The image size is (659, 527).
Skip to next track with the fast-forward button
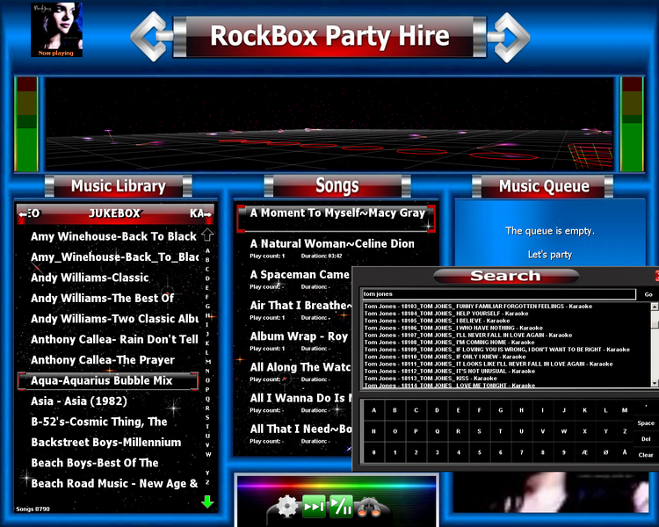[x=314, y=506]
